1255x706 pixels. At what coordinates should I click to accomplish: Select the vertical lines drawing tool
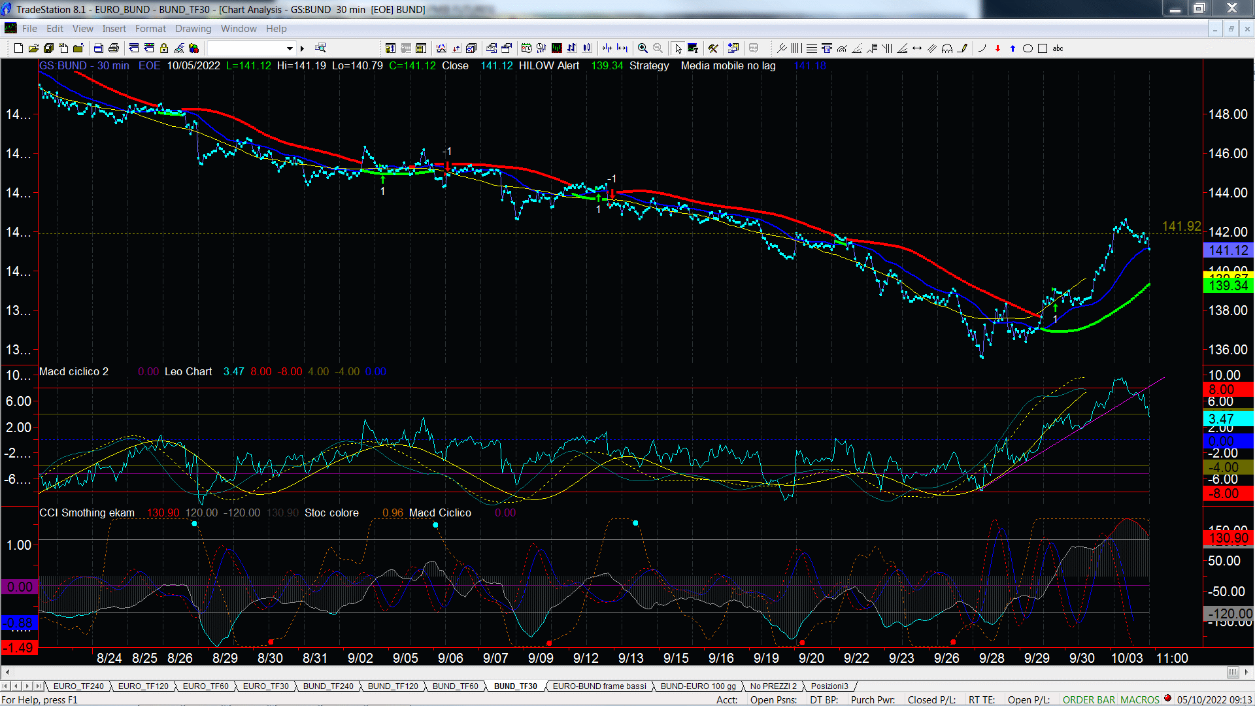tap(796, 48)
